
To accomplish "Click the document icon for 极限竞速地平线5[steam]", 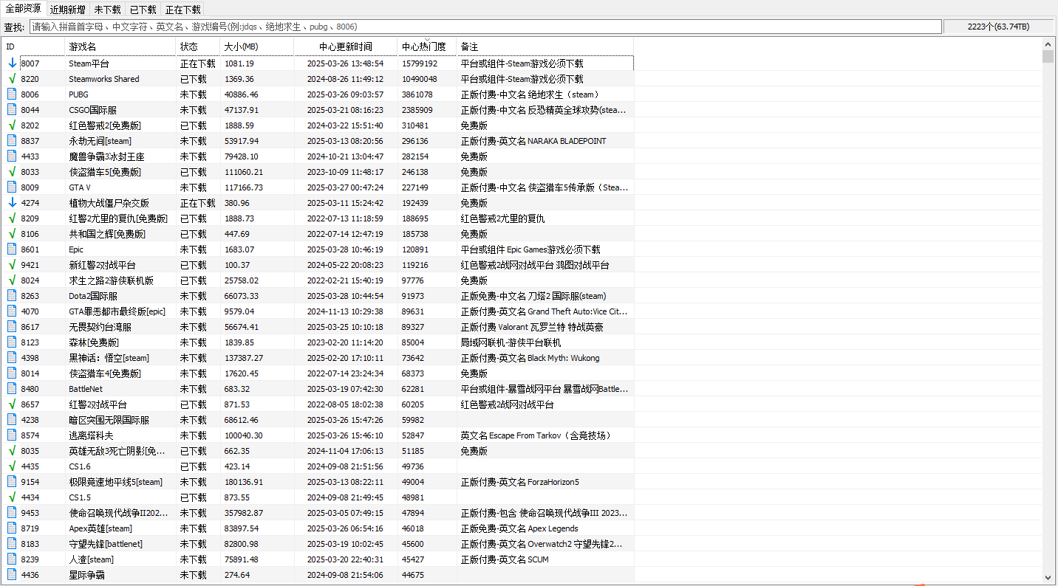I will tap(12, 482).
